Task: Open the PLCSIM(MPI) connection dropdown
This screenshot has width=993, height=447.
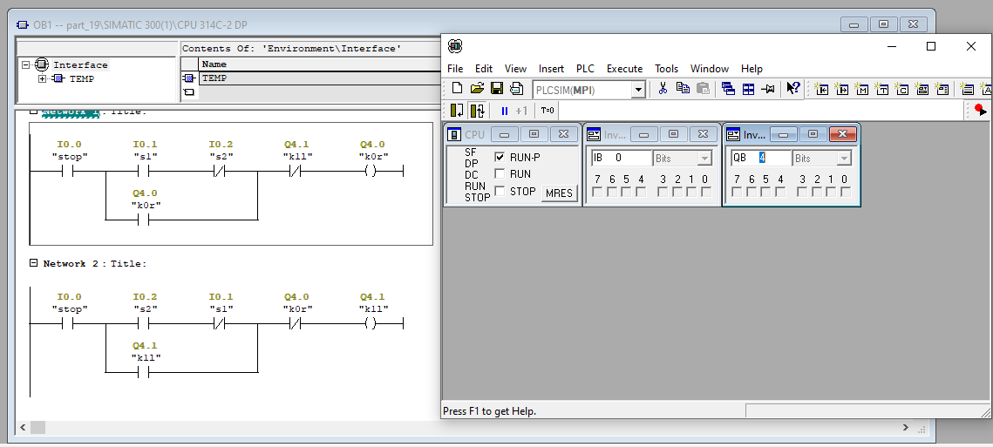Action: 638,90
